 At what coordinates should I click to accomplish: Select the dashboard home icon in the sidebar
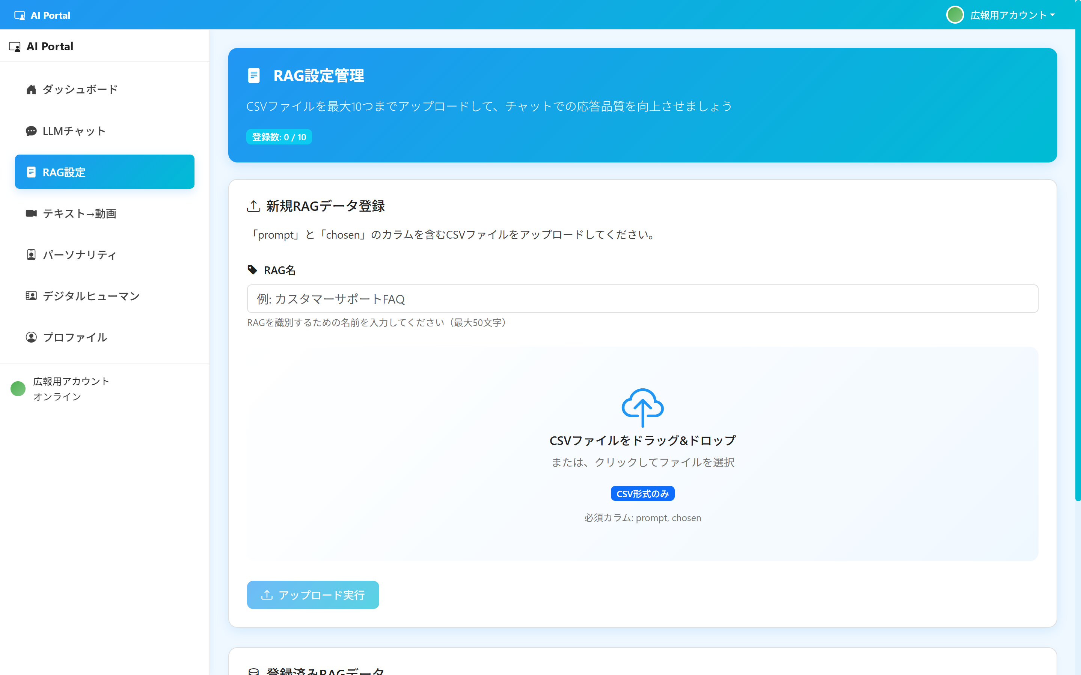pos(31,89)
